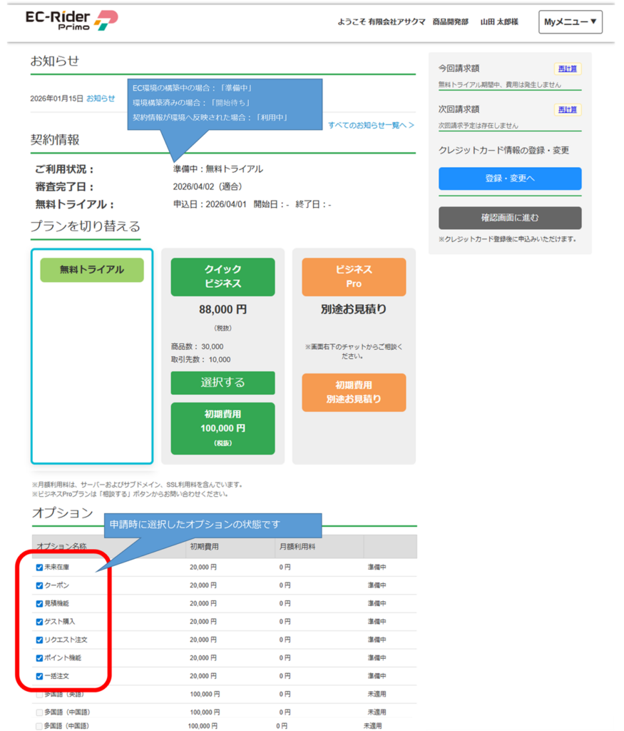Image resolution: width=624 pixels, height=731 pixels.
Task: Disable the ポイント機能 option checkbox
Action: click(x=40, y=657)
